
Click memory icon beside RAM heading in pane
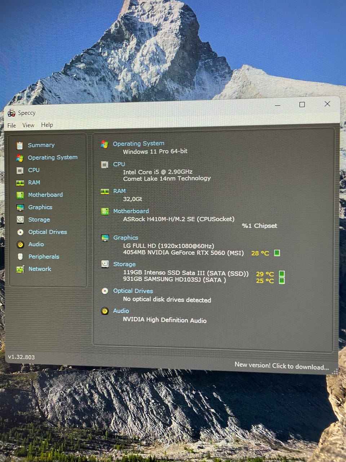pos(105,192)
